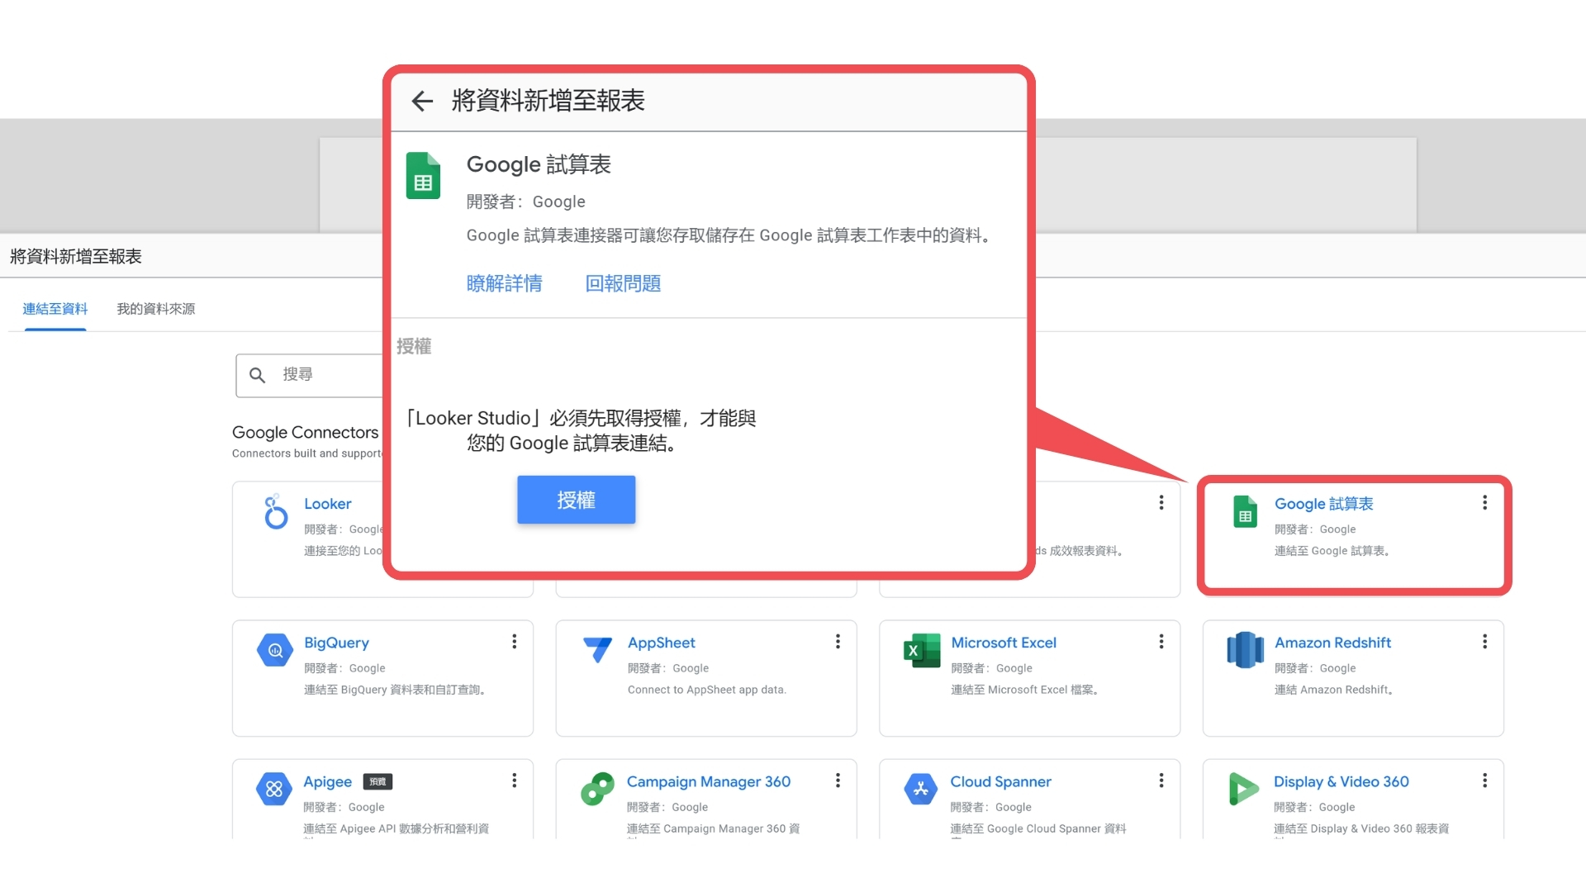Click the 回報問題 link
Screen dimensions: 1586x892
click(x=623, y=283)
